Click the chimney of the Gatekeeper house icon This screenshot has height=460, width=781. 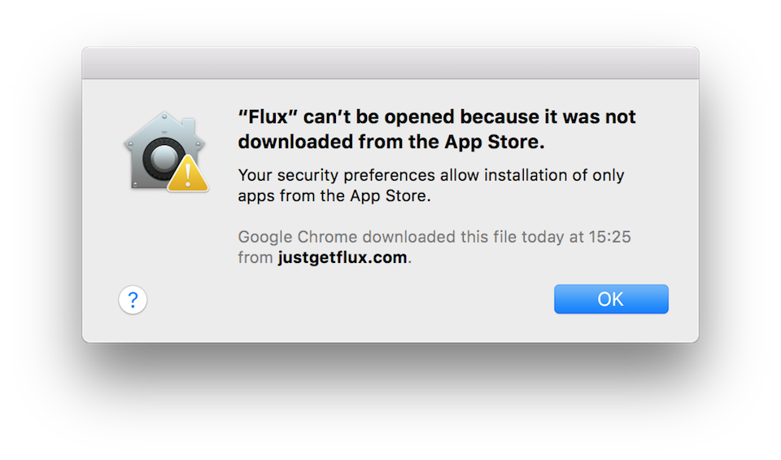(x=188, y=125)
